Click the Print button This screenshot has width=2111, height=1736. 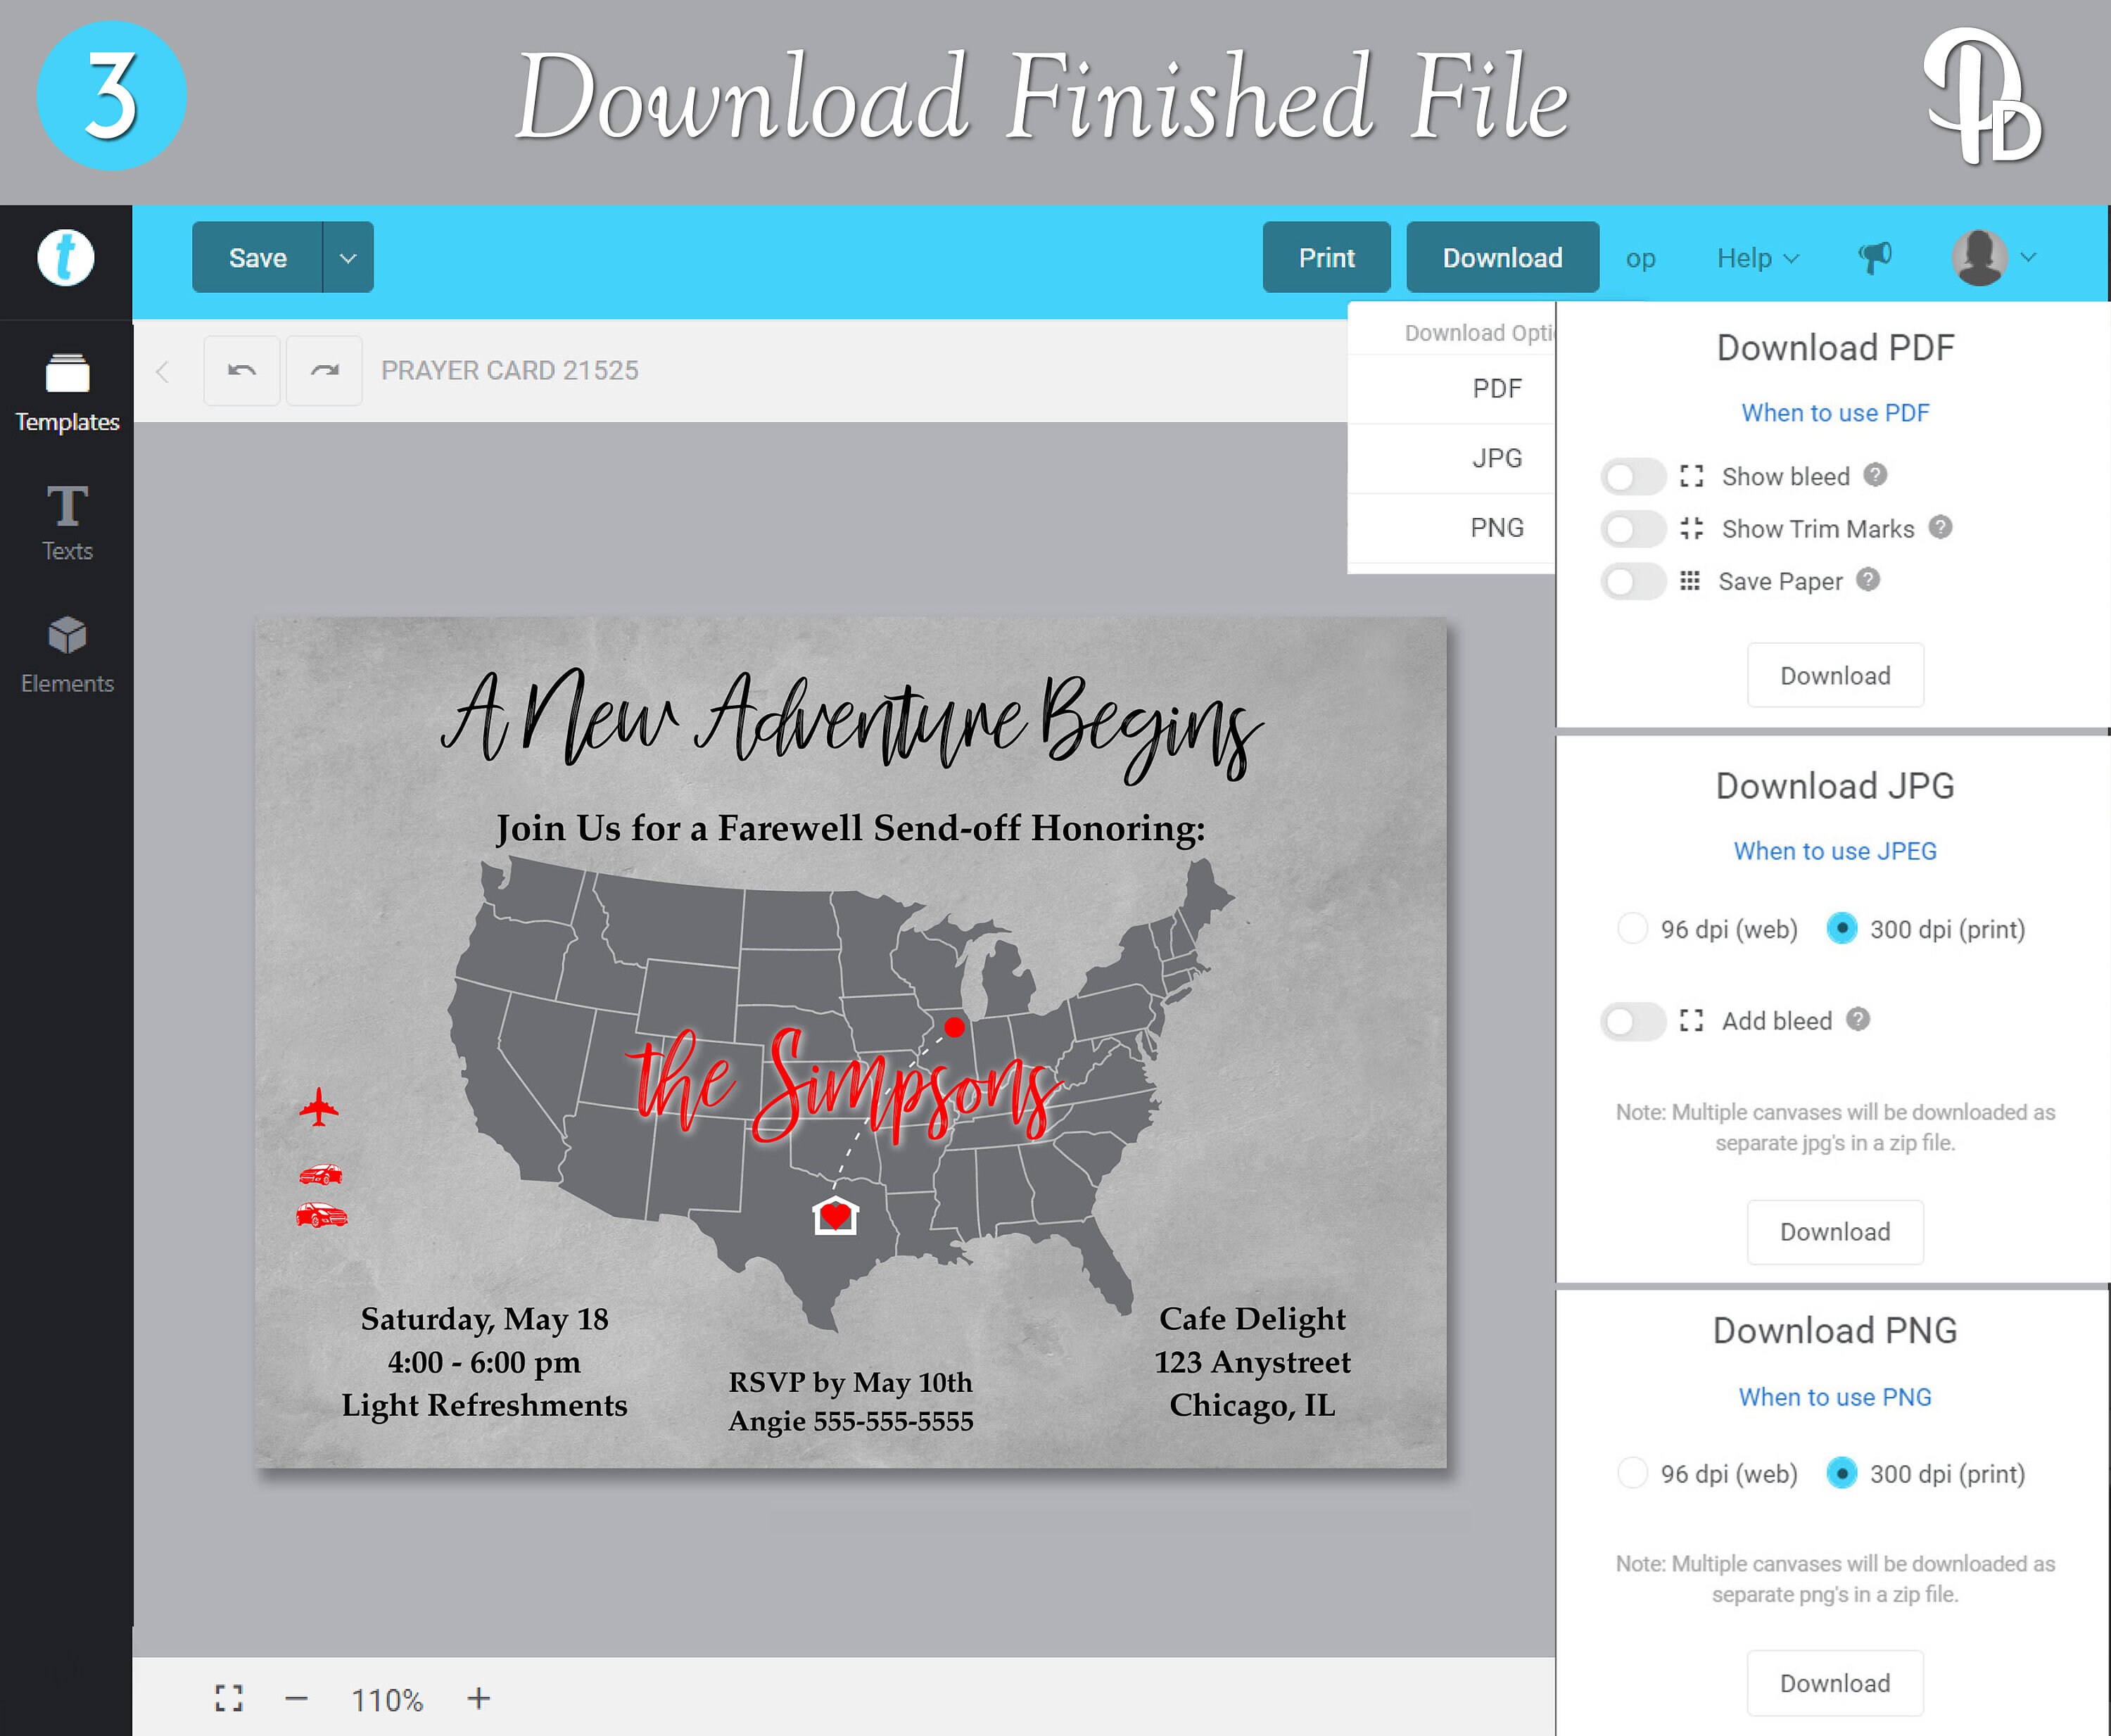coord(1326,258)
